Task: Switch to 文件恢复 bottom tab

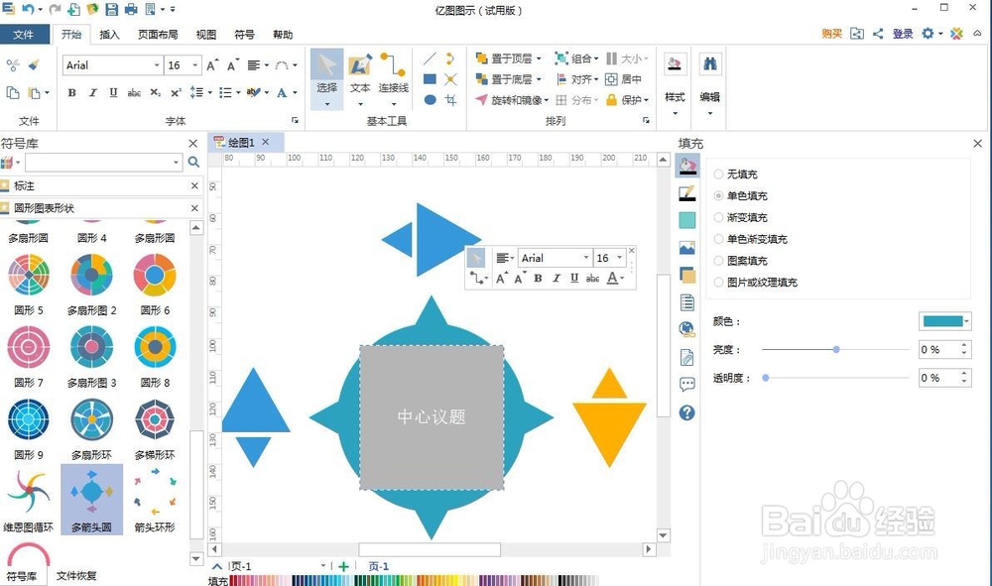Action: (x=76, y=575)
